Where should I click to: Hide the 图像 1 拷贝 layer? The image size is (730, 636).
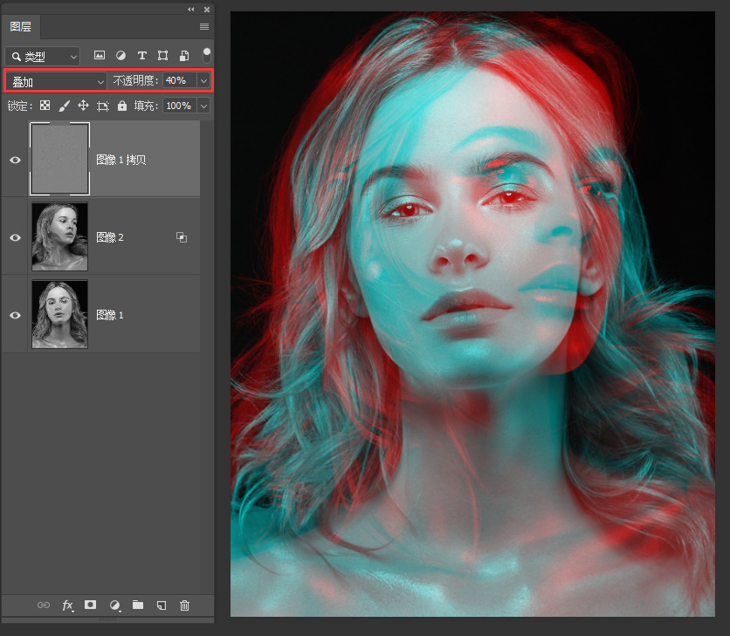pyautogui.click(x=15, y=160)
